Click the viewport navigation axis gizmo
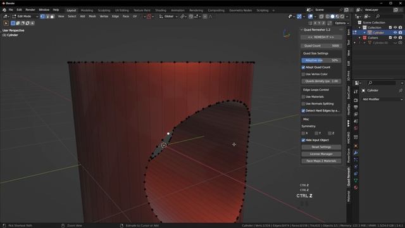Screen dimensions: 405x228 286,34
